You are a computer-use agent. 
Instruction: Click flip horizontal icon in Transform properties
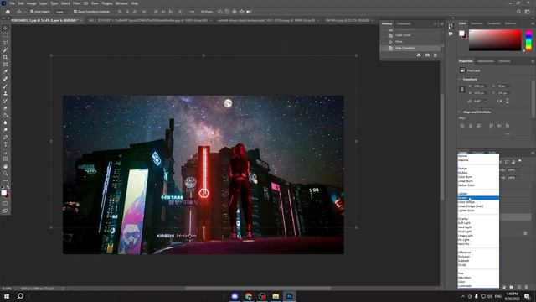pyautogui.click(x=499, y=101)
